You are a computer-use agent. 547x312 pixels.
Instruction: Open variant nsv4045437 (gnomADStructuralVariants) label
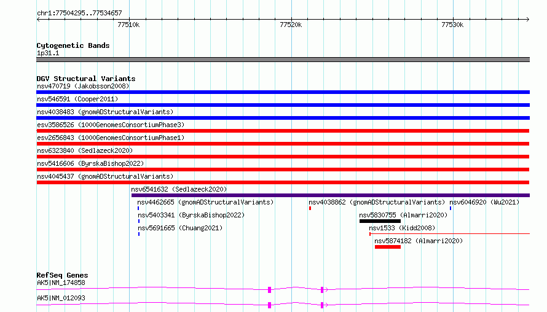tap(105, 176)
